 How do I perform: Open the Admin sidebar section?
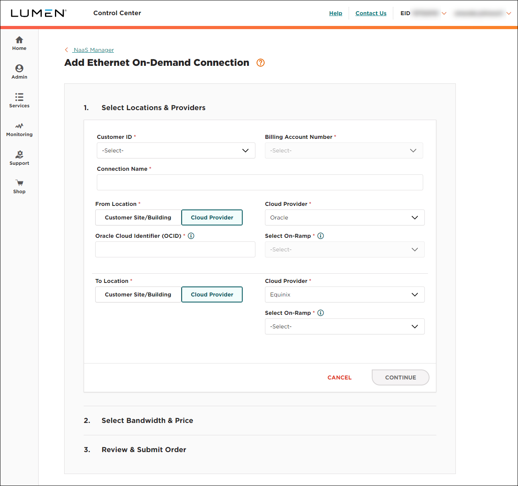coord(19,72)
